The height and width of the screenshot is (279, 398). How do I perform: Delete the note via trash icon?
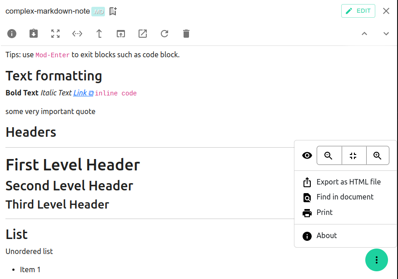186,34
